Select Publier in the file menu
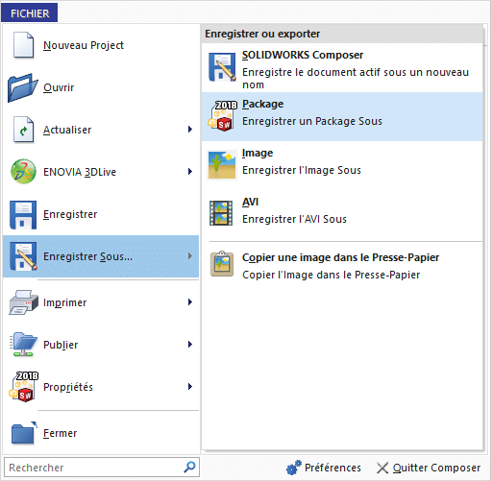 point(101,345)
